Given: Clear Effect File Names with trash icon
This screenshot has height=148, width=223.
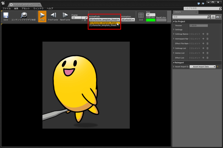Looking at the screenshot, I should click(208, 44).
